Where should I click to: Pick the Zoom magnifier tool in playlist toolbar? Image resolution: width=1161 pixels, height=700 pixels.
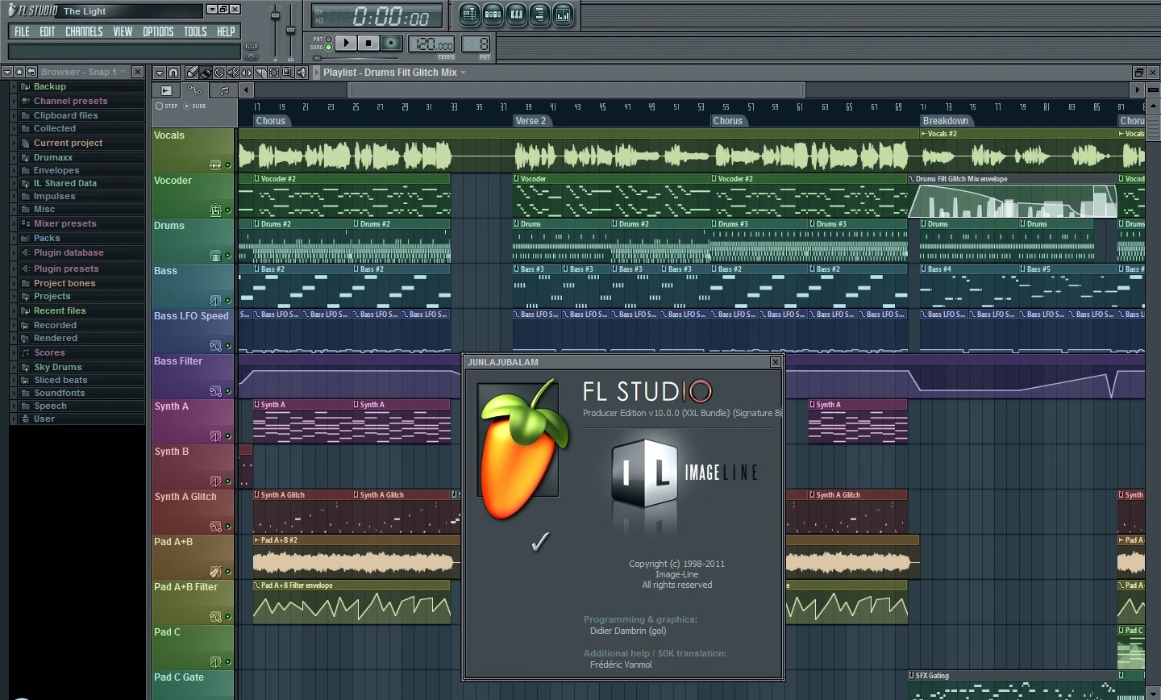coord(288,73)
